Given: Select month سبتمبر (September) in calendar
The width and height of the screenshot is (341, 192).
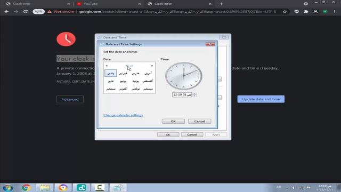Looking at the screenshot, I should click(111, 89).
